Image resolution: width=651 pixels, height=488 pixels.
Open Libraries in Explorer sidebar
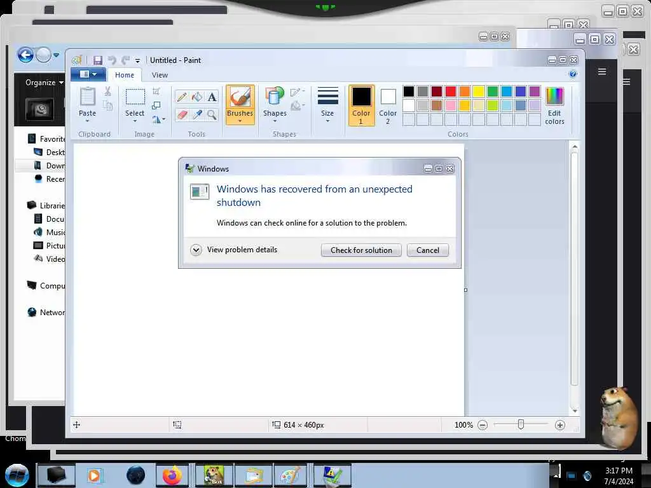click(46, 205)
